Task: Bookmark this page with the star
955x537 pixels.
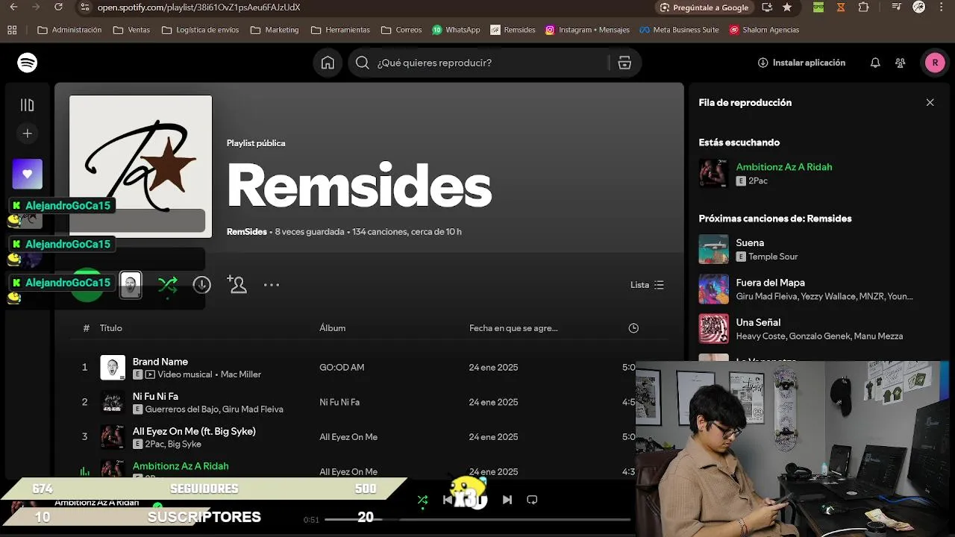Action: pyautogui.click(x=787, y=7)
